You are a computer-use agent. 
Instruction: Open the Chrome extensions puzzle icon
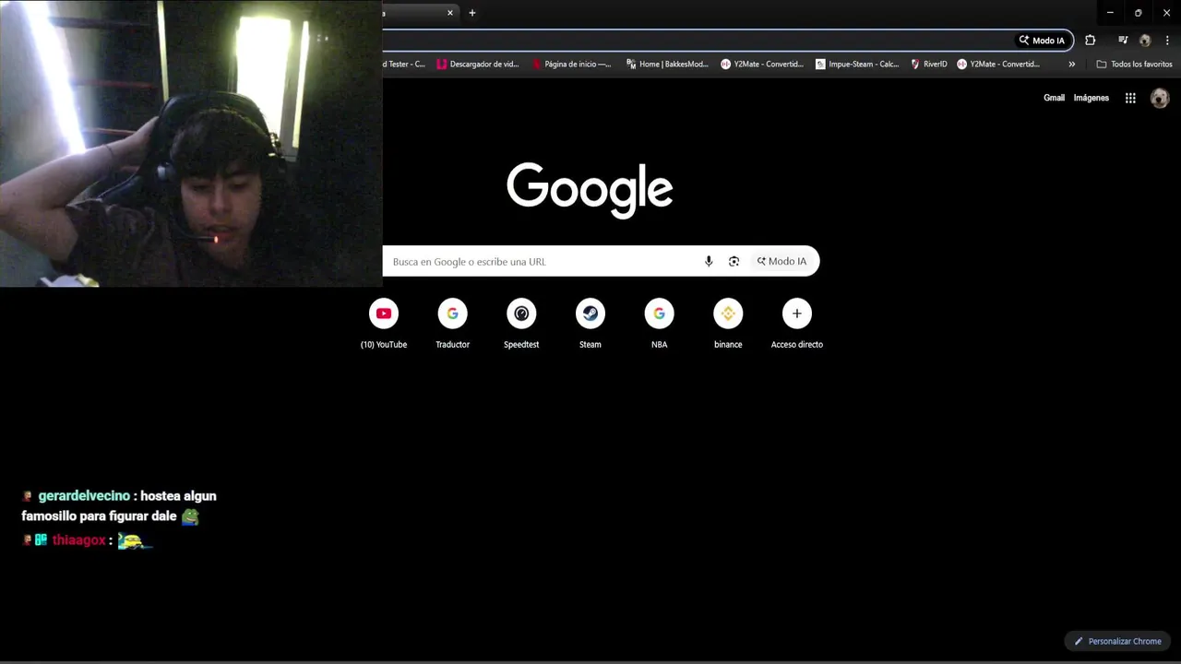pyautogui.click(x=1090, y=41)
